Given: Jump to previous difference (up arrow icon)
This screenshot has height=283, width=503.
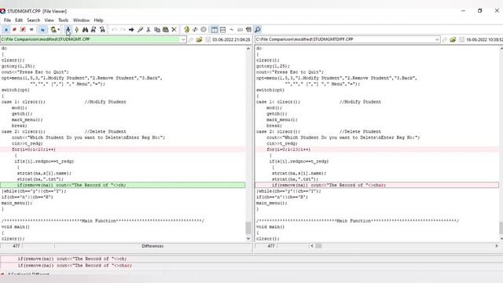Looking at the screenshot, I should pyautogui.click(x=77, y=30).
